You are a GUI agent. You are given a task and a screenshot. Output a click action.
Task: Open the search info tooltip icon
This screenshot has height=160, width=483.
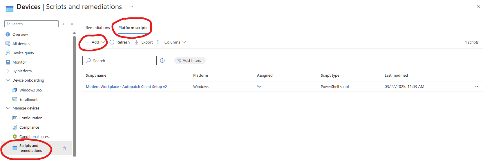point(162,60)
